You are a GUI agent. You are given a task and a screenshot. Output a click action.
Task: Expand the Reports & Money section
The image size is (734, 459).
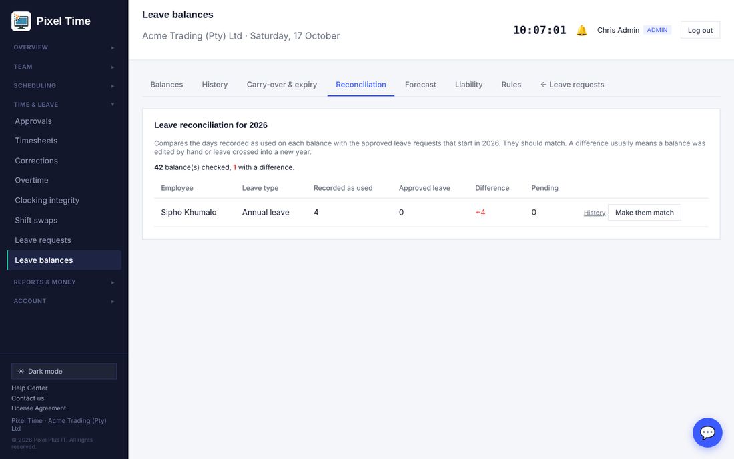click(64, 282)
